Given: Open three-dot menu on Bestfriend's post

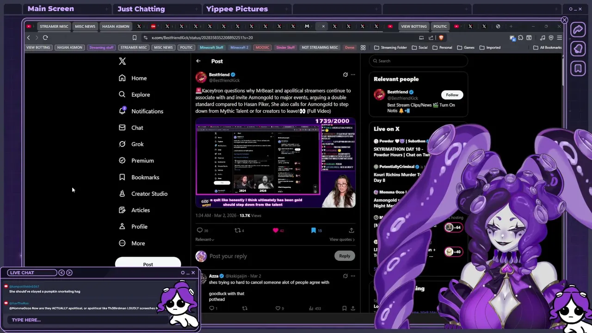Looking at the screenshot, I should (353, 74).
